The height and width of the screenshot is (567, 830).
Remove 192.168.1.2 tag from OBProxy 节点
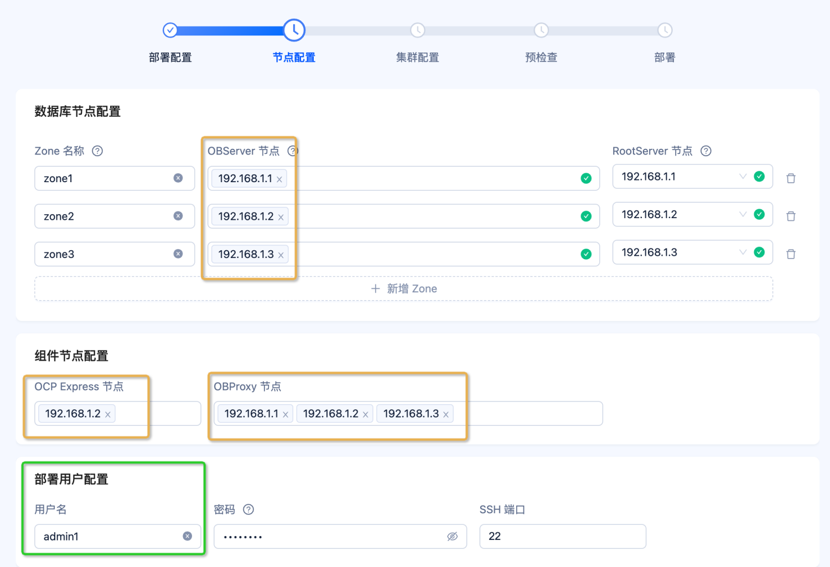365,415
